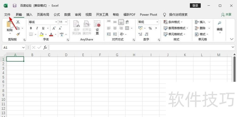237x117 pixels.
Task: Switch to the 页面布局 tab
Action: pos(43,15)
